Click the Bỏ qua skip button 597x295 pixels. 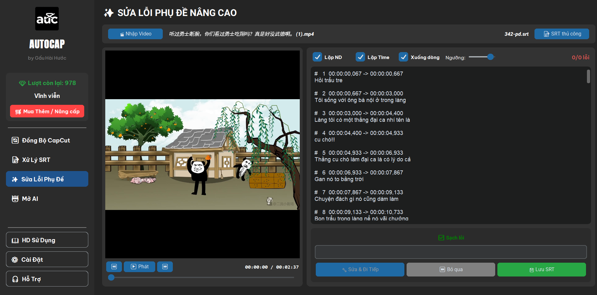(x=451, y=270)
